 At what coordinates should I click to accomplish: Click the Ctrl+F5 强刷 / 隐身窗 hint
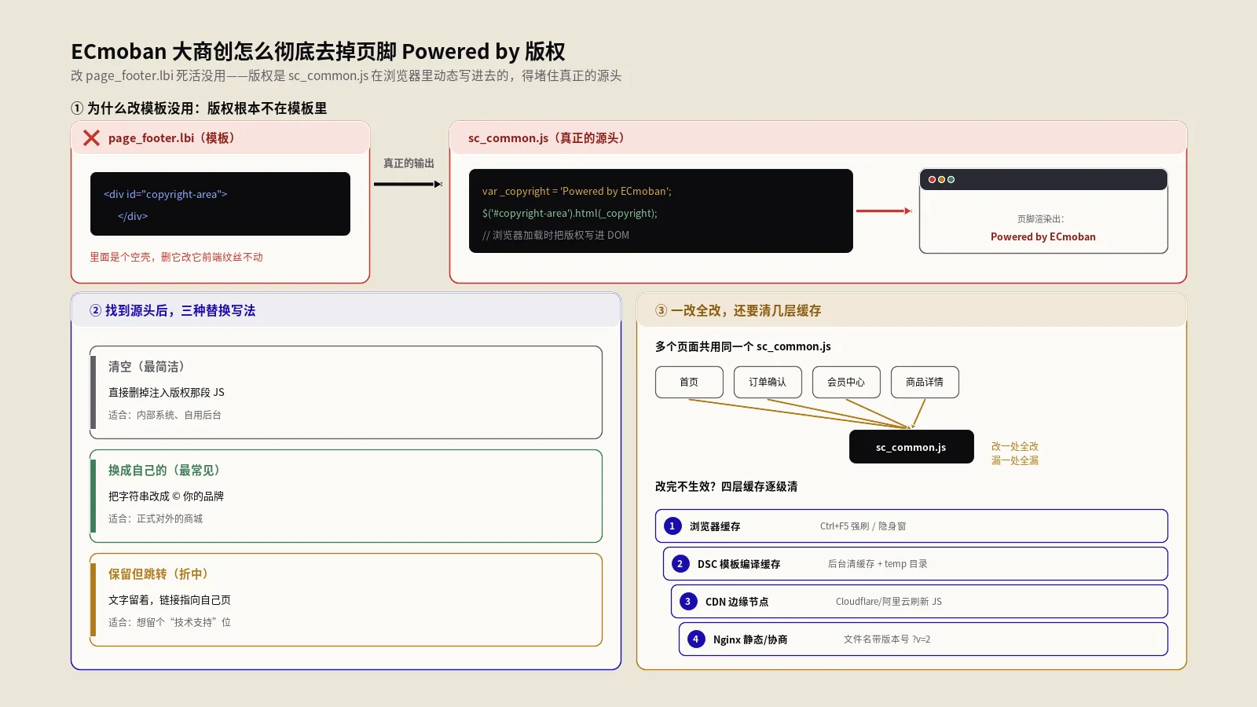863,526
